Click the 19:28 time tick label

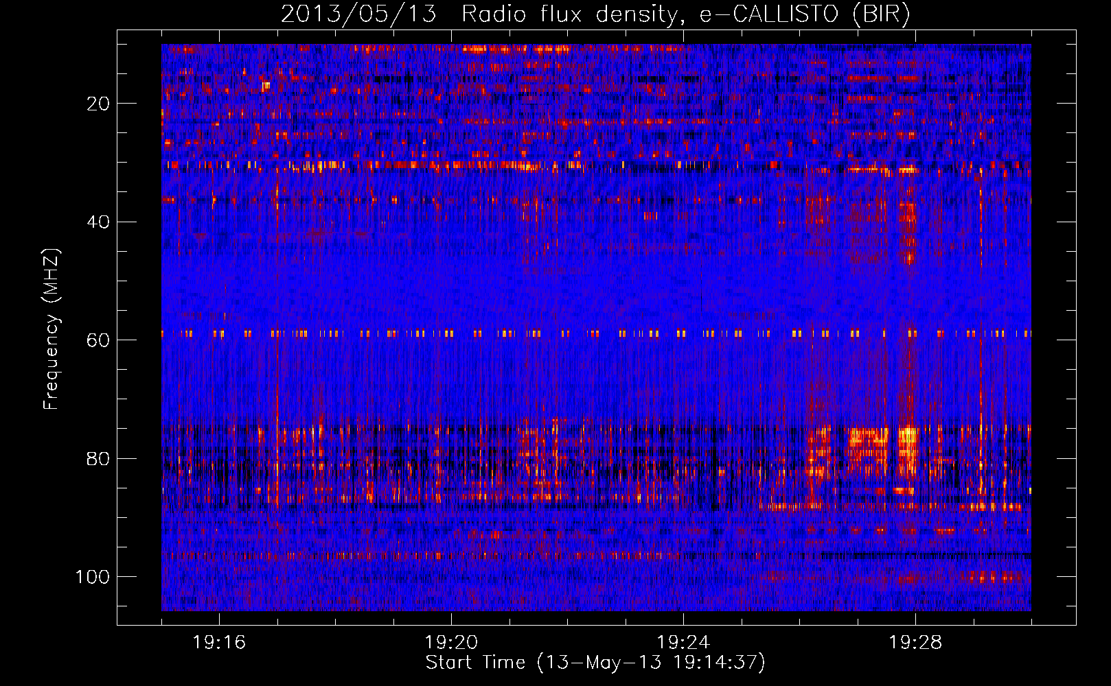point(915,643)
